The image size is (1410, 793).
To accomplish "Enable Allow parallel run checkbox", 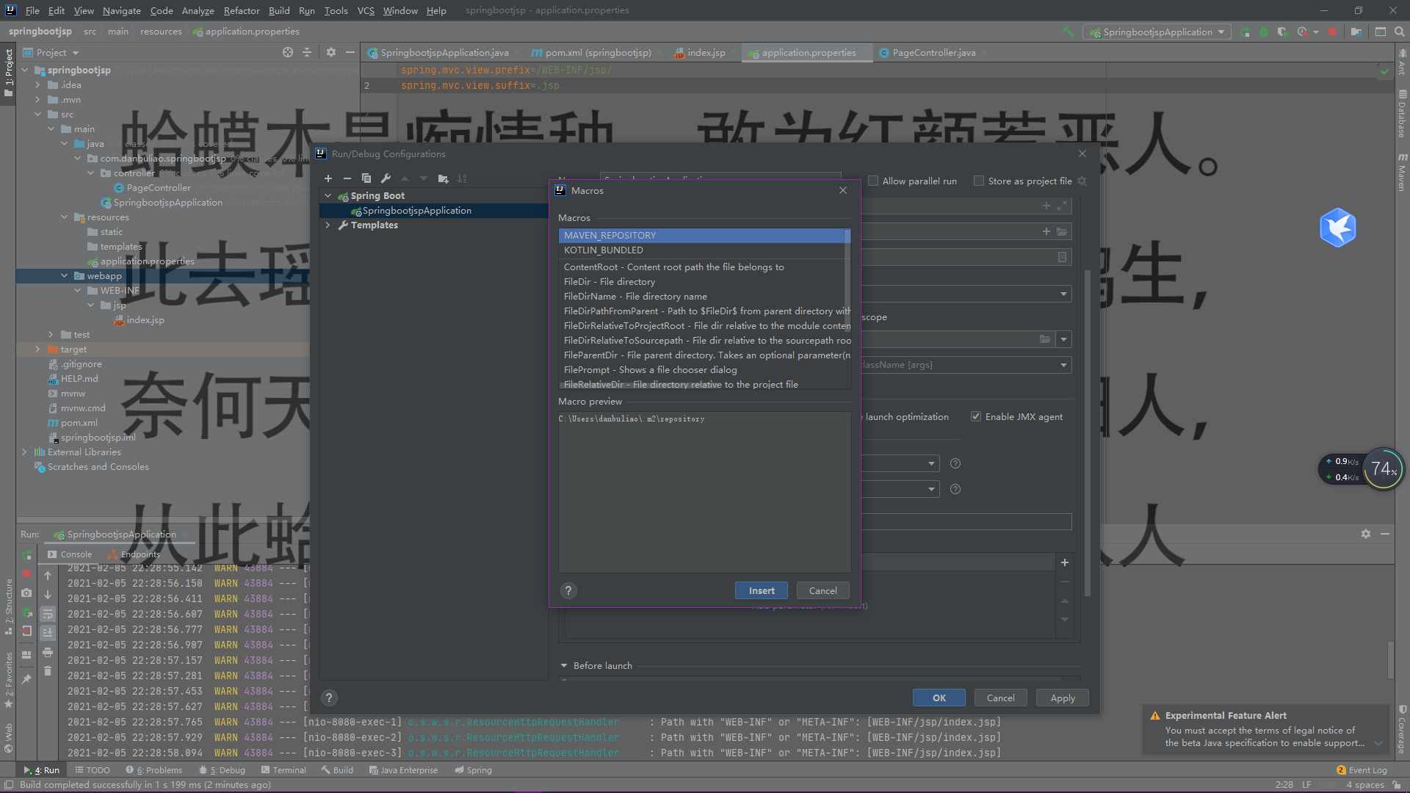I will [x=873, y=181].
